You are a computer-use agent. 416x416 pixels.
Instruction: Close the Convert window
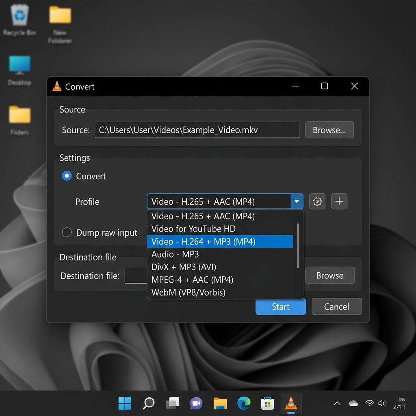[x=354, y=86]
